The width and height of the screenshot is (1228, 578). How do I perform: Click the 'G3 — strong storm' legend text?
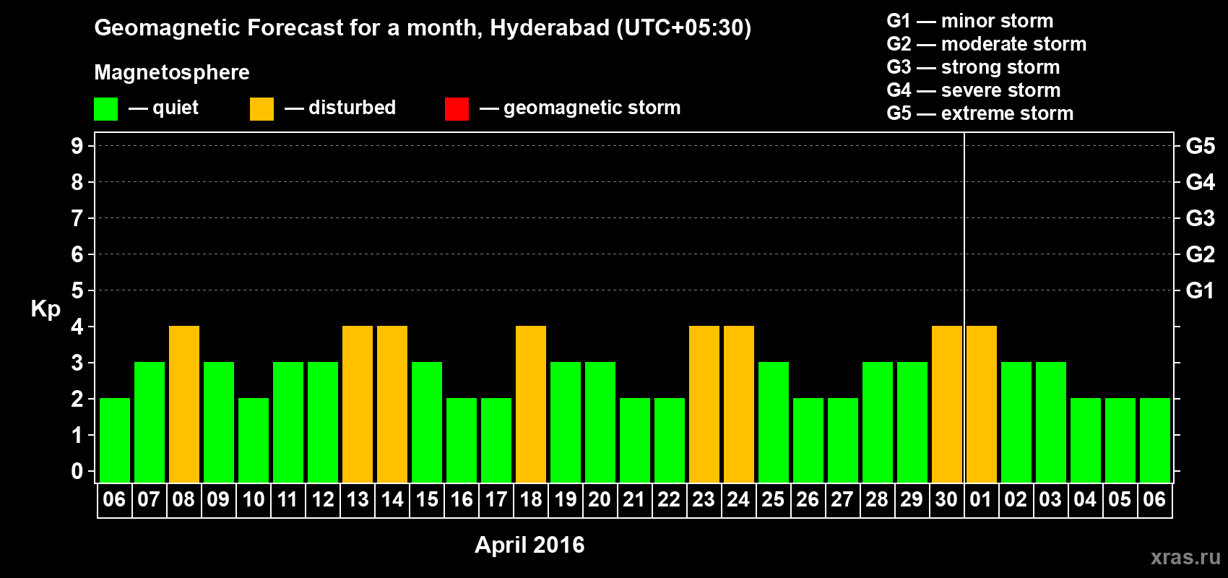pos(973,67)
